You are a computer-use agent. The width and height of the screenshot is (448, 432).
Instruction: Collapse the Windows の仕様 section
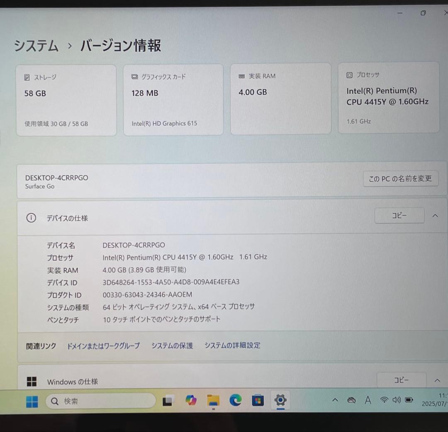coord(437,380)
